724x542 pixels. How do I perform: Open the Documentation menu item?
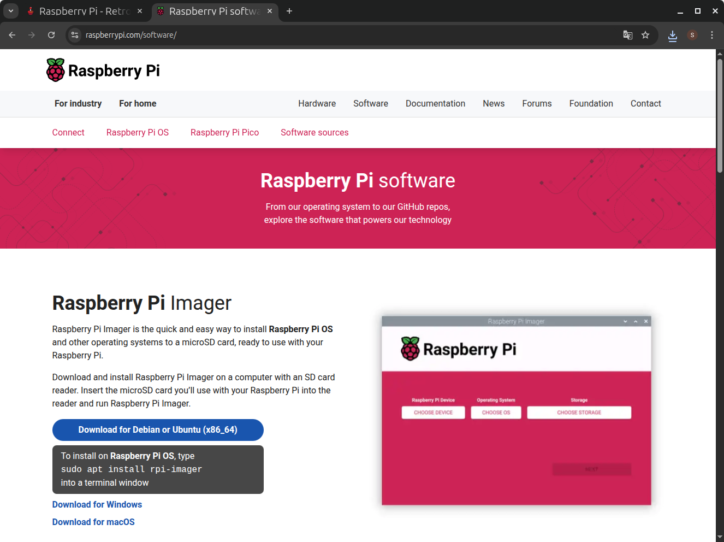435,104
